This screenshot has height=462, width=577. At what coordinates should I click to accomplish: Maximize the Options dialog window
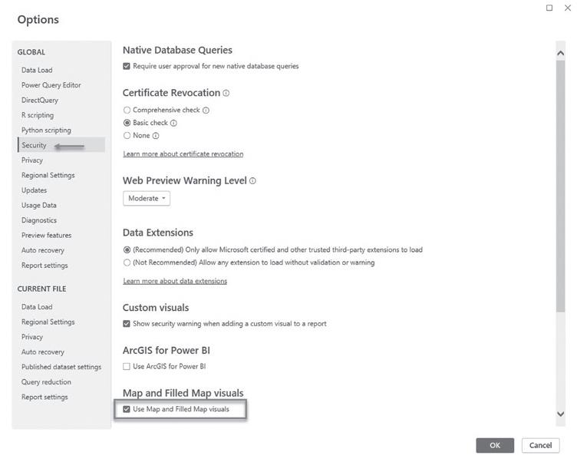tap(549, 8)
